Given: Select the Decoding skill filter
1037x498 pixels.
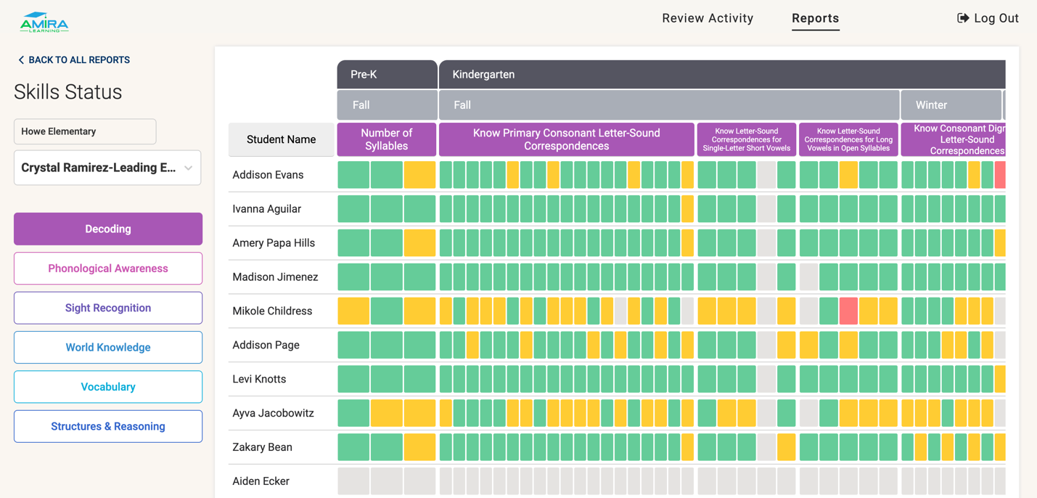Looking at the screenshot, I should [x=107, y=229].
